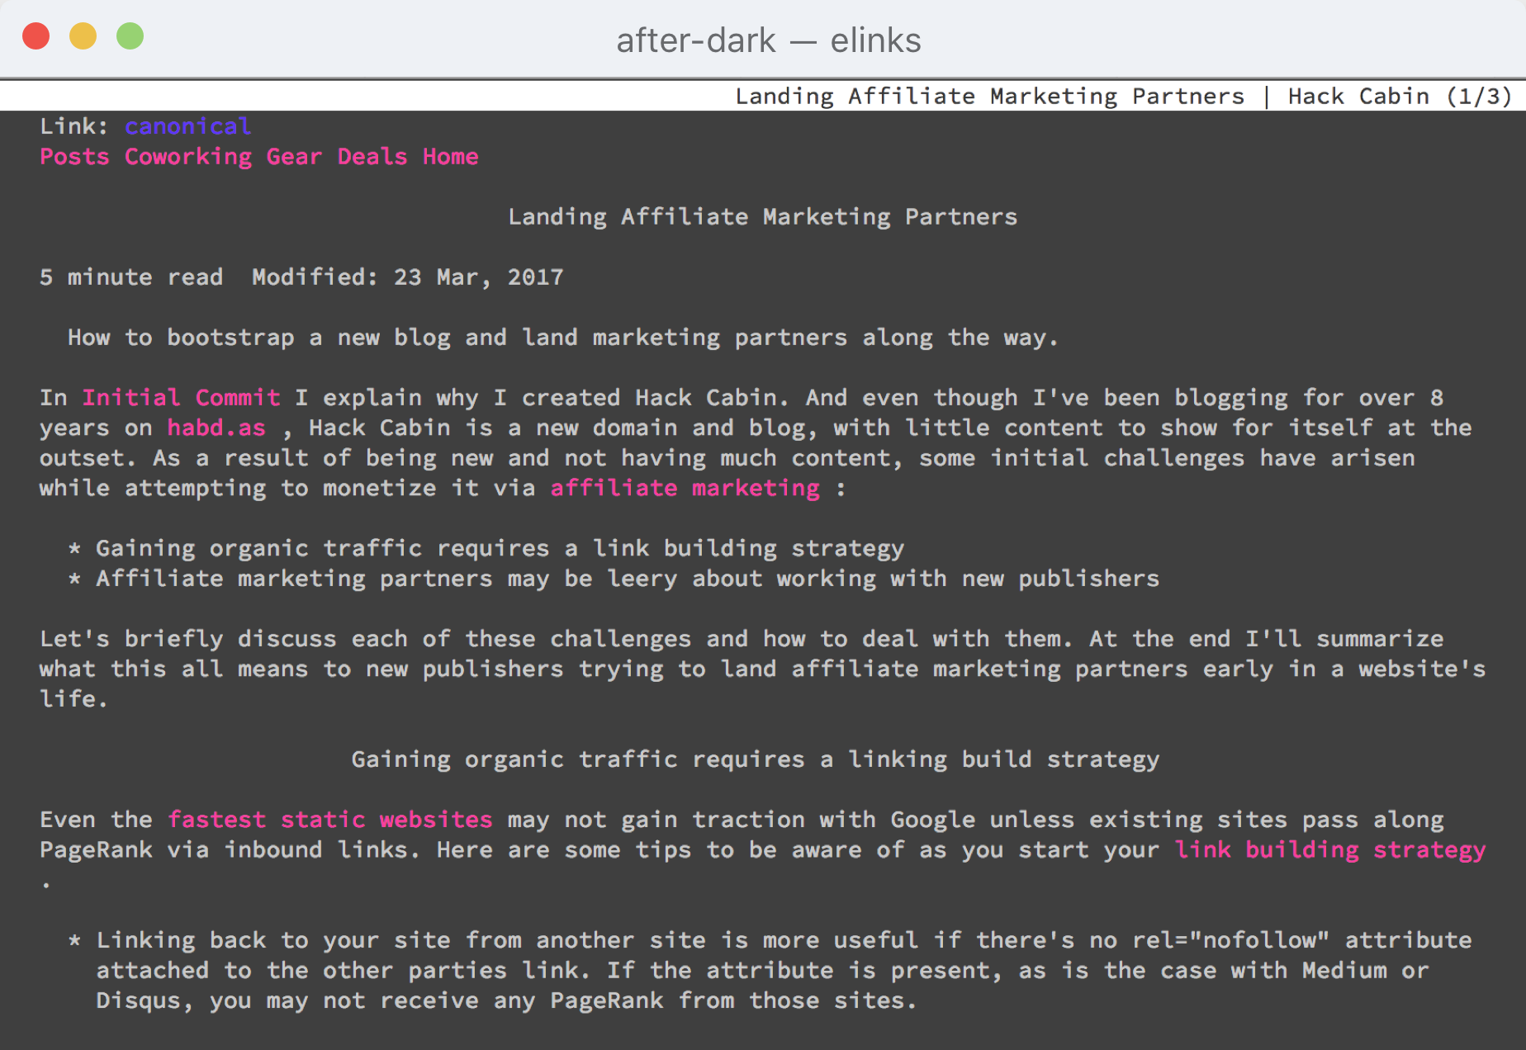Go to Posts in the navigation

(x=74, y=157)
